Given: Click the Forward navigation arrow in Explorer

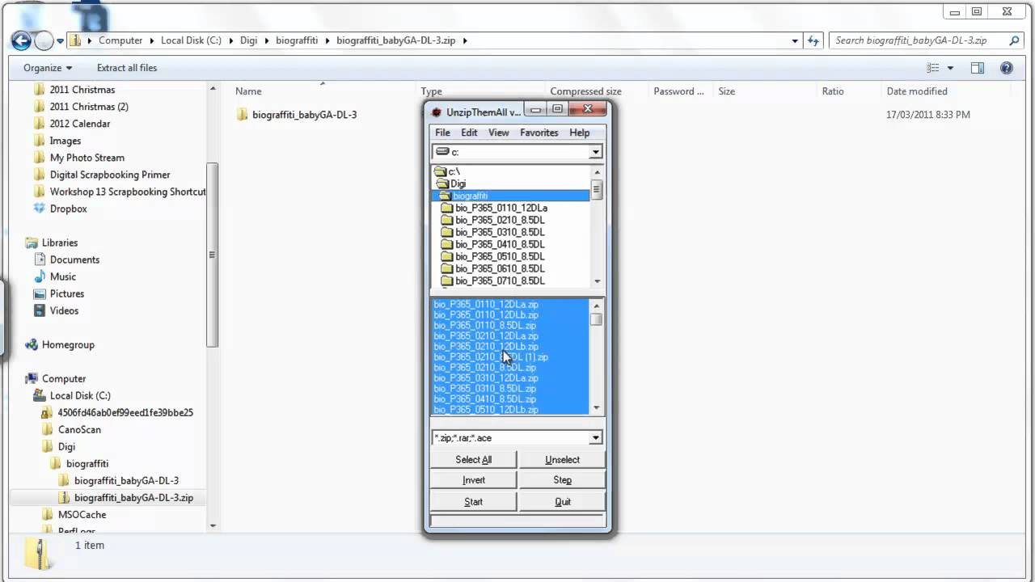Looking at the screenshot, I should [x=44, y=40].
